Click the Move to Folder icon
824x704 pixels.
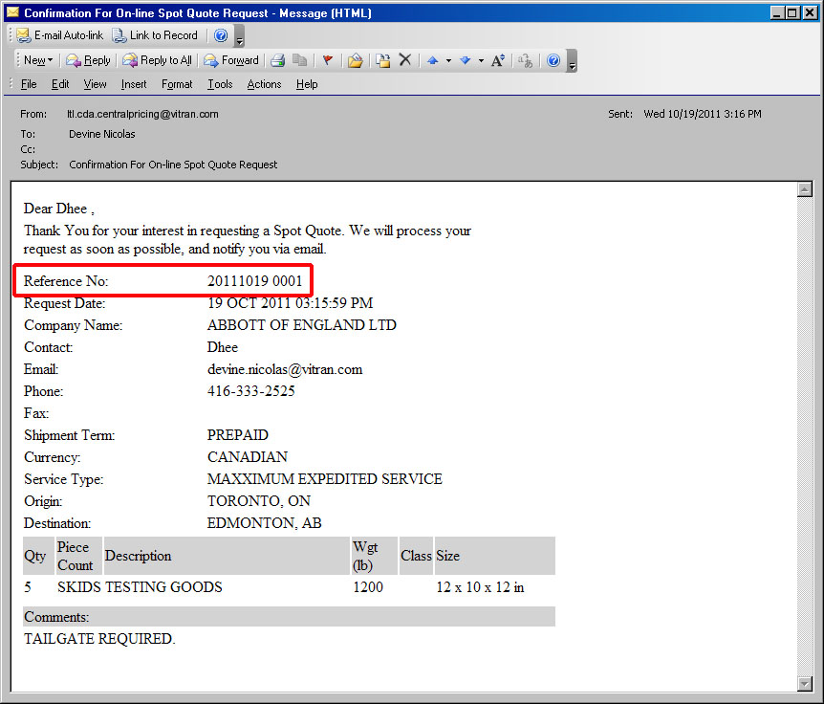pos(356,60)
